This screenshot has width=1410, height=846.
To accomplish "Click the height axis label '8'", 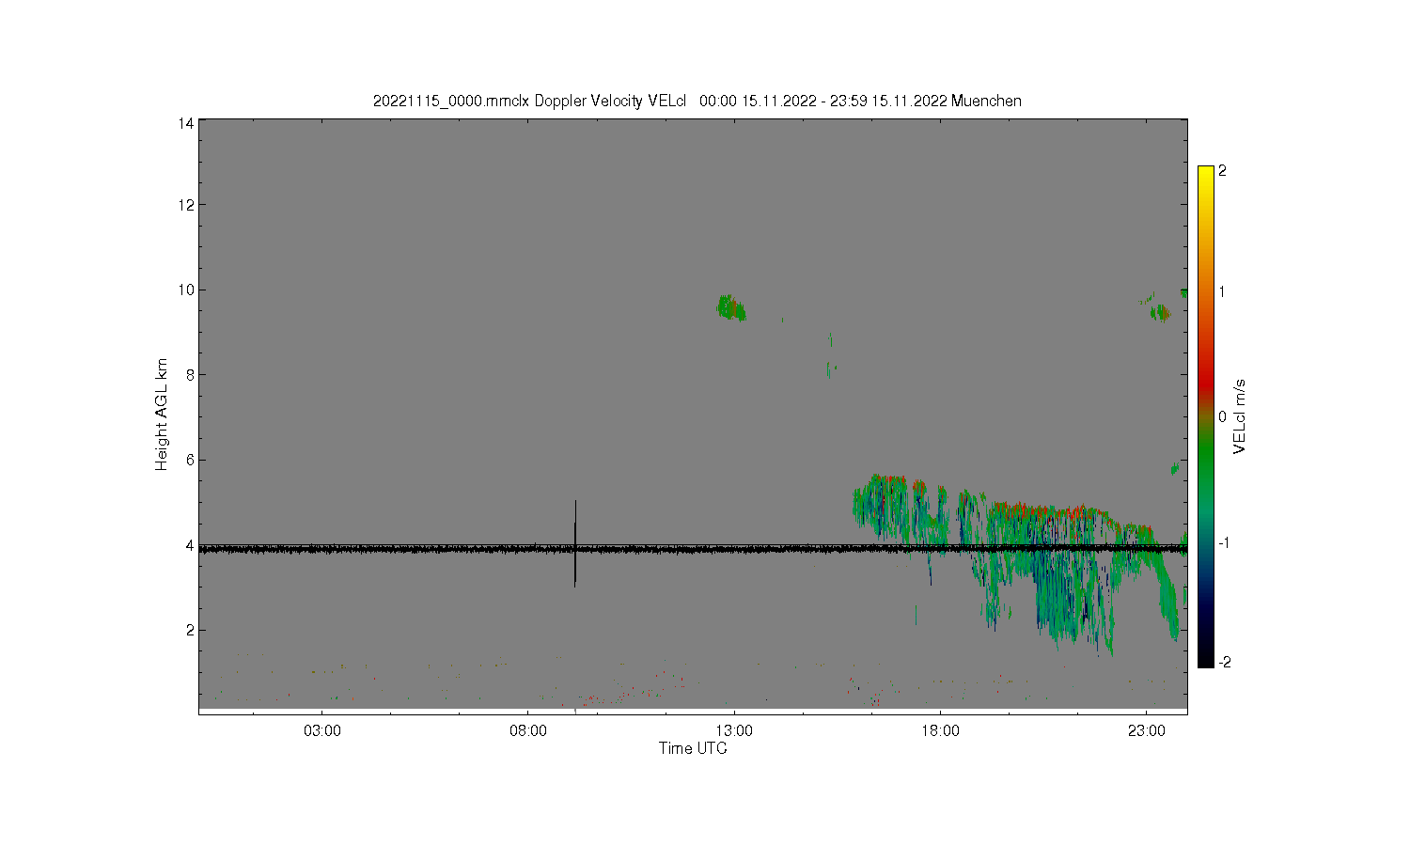I will (190, 374).
